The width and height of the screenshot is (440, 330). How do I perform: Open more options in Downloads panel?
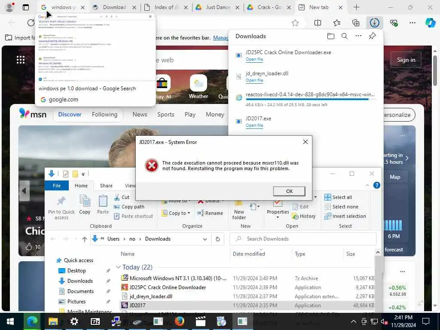click(x=358, y=36)
